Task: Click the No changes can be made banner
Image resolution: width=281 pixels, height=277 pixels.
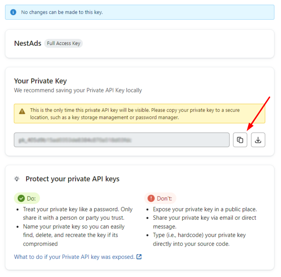Action: [x=140, y=12]
